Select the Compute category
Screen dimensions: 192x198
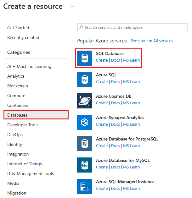[x=16, y=96]
